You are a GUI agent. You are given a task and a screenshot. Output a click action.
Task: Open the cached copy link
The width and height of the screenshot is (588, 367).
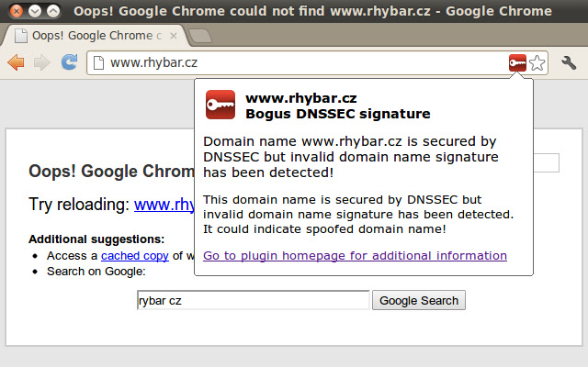coord(135,256)
